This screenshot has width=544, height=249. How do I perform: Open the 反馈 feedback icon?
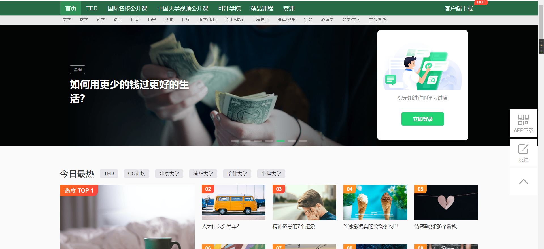(x=523, y=149)
